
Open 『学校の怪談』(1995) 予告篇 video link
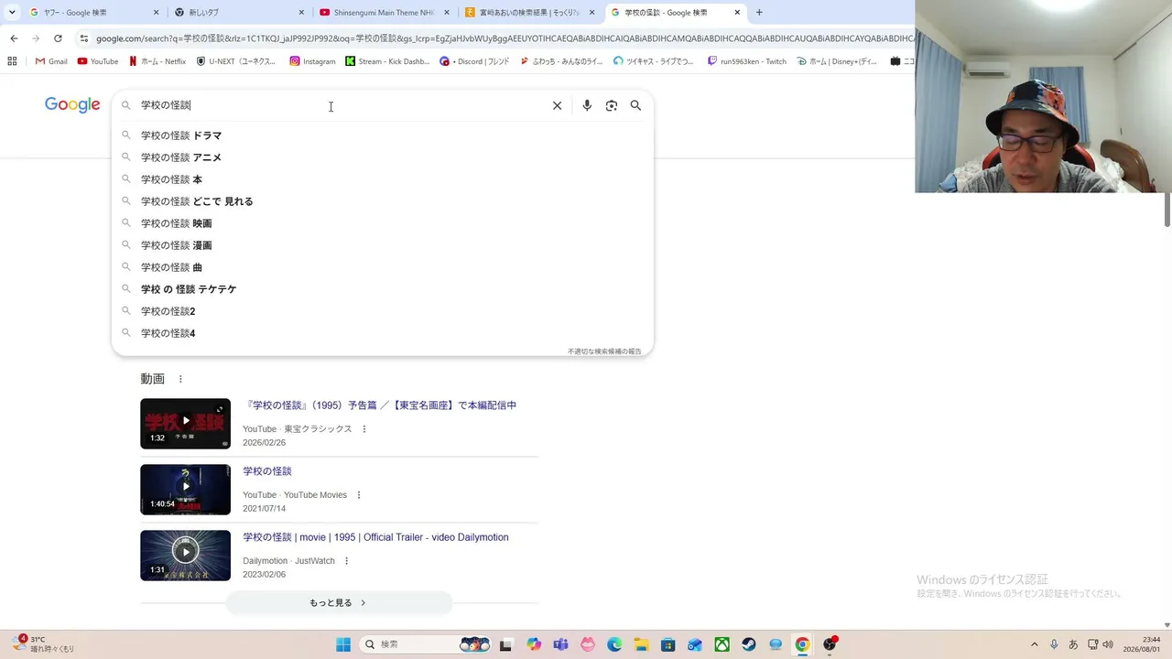(380, 405)
